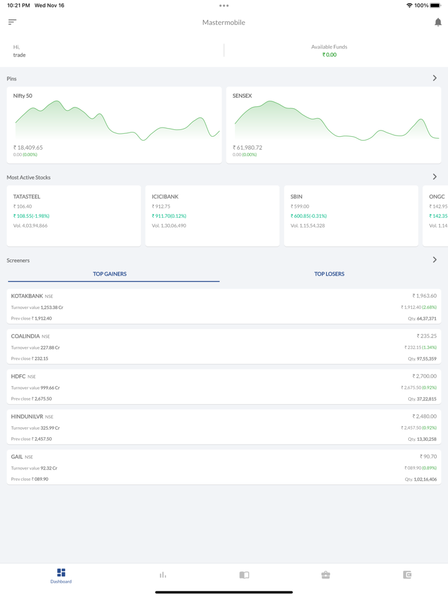This screenshot has height=597, width=448.
Task: Open the SENSEX chart card
Action: pyautogui.click(x=334, y=125)
